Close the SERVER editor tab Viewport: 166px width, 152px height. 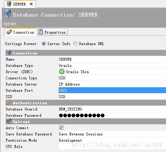tap(31, 4)
